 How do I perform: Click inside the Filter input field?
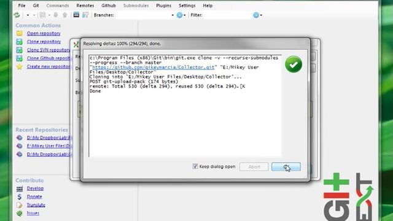tap(227, 15)
